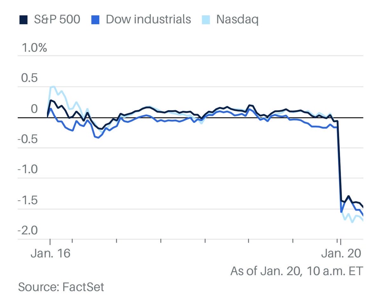Select the Nasdaq legend label
This screenshot has width=381, height=297.
237,20
